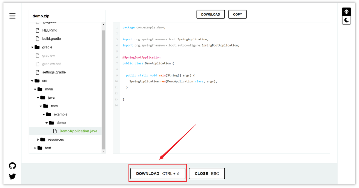Copy file contents with COPY button
This screenshot has width=359, height=188.
tap(238, 14)
